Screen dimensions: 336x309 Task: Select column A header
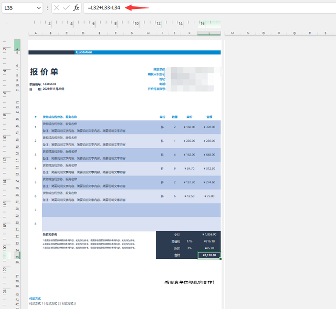pos(36,33)
